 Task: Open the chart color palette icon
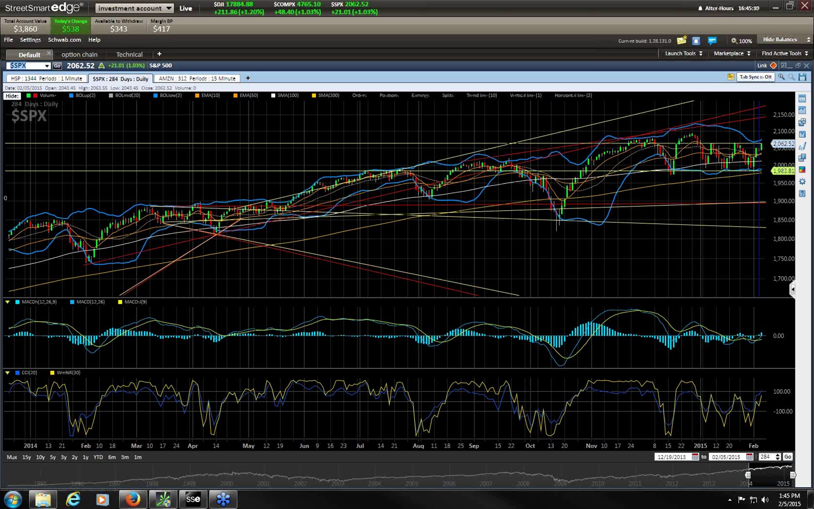(802, 170)
